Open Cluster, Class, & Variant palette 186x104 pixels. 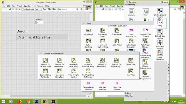click(160, 13)
